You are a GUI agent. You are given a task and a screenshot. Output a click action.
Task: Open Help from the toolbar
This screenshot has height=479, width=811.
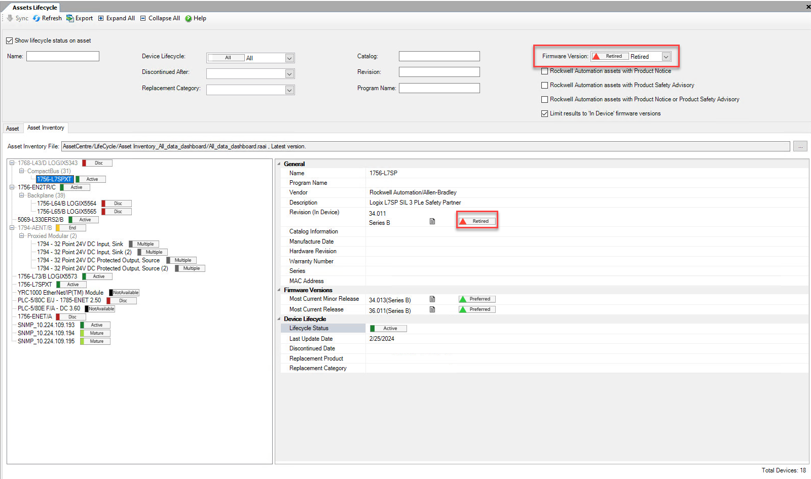click(196, 18)
